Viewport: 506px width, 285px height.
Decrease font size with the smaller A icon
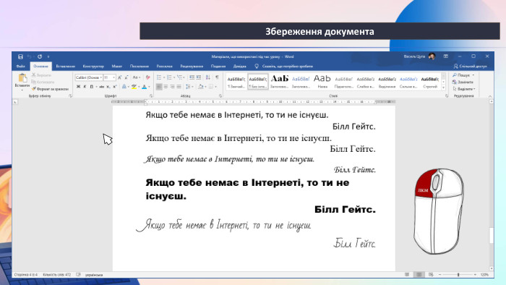click(x=126, y=77)
